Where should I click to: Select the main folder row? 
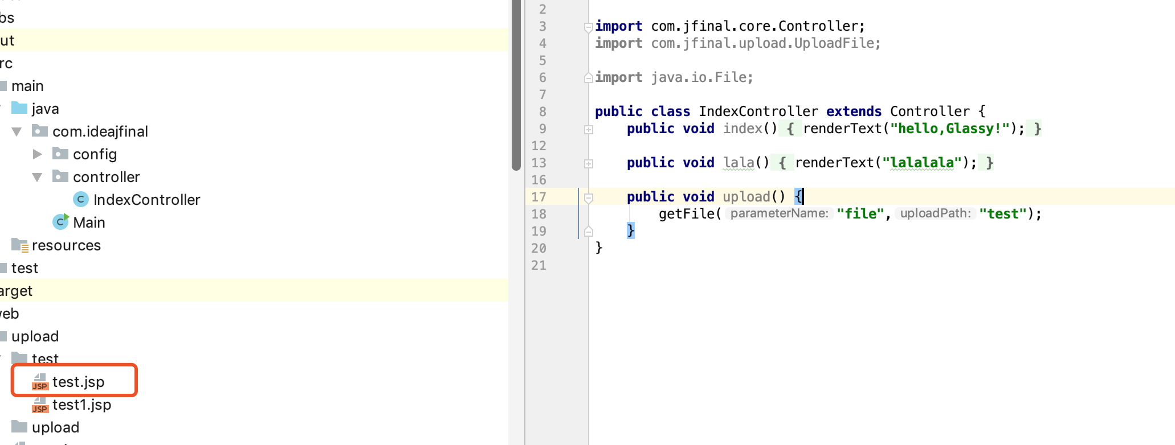(x=254, y=86)
